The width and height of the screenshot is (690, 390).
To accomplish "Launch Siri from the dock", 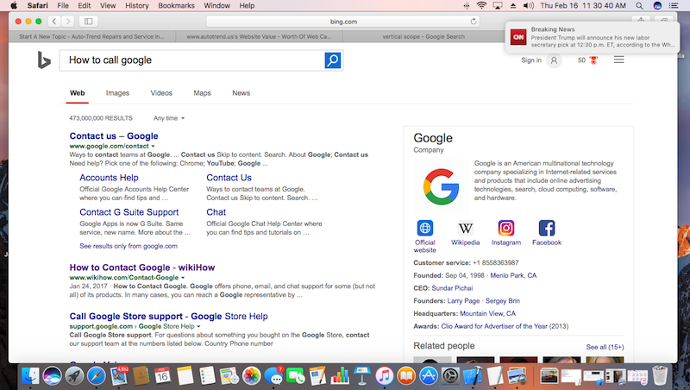I will [x=52, y=376].
